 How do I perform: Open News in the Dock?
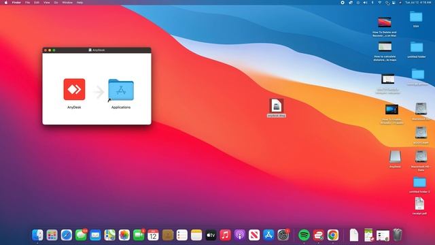[254, 235]
